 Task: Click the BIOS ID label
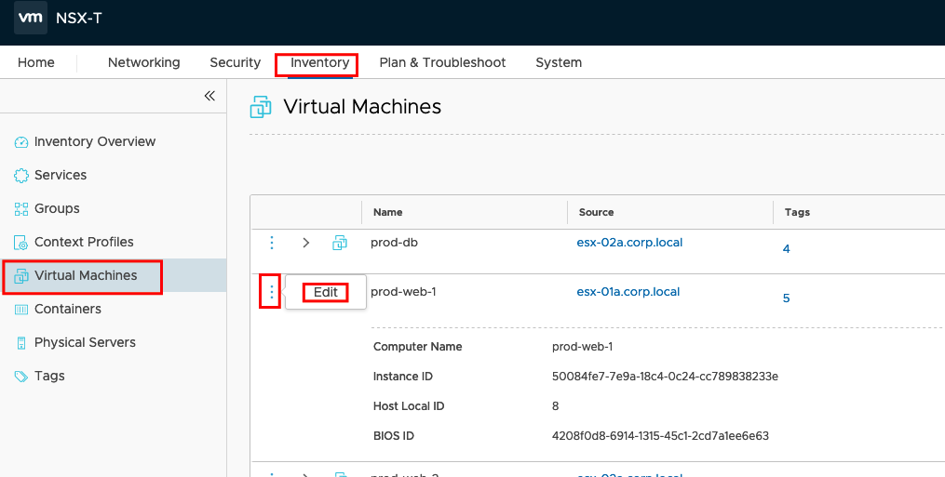coord(394,436)
